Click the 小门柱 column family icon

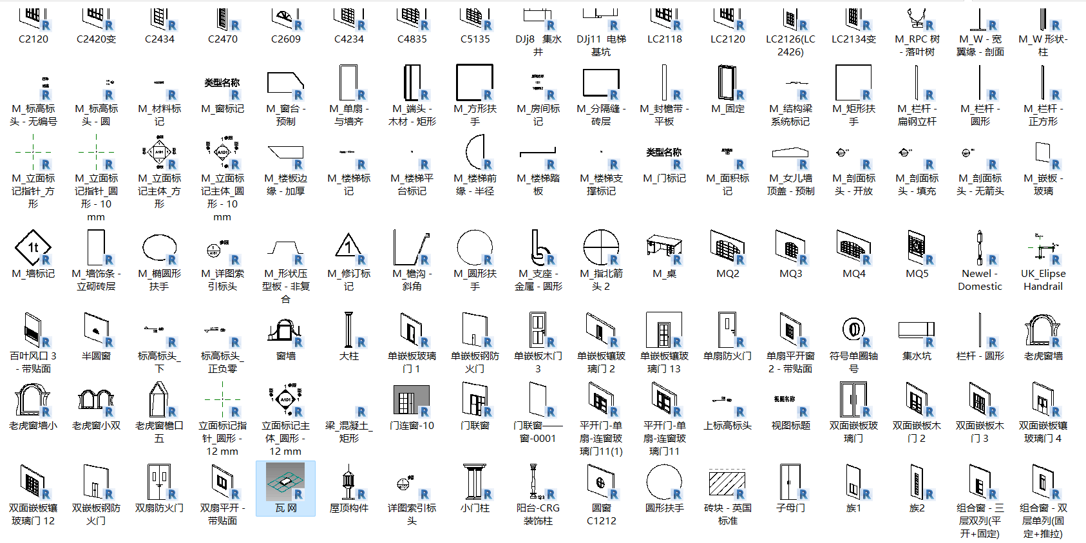point(475,482)
